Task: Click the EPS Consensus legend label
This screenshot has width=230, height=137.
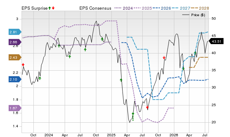Action: coord(95,8)
